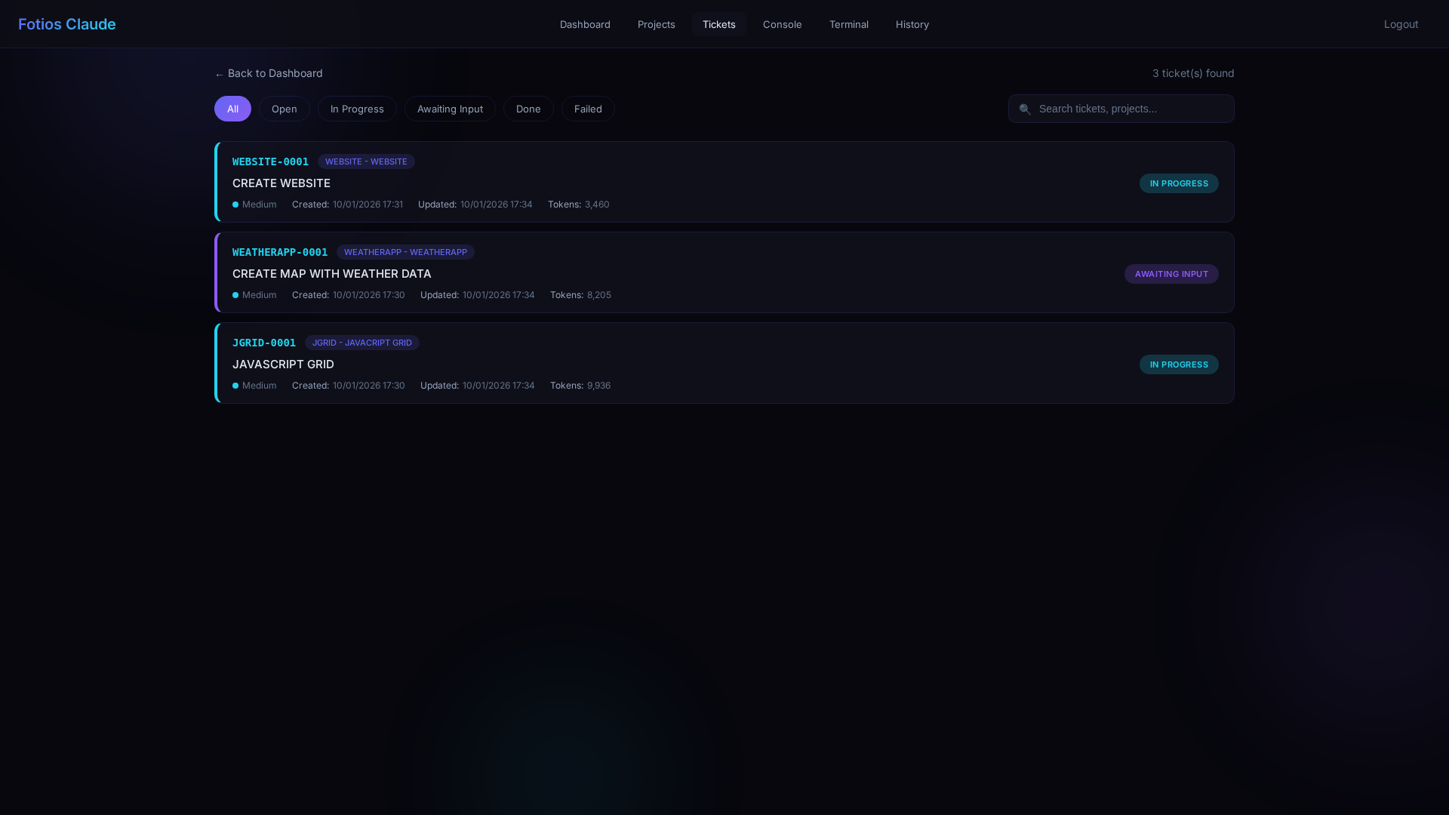Open ticket WEATHERAPP-0001 ID
The image size is (1449, 815).
(x=280, y=252)
